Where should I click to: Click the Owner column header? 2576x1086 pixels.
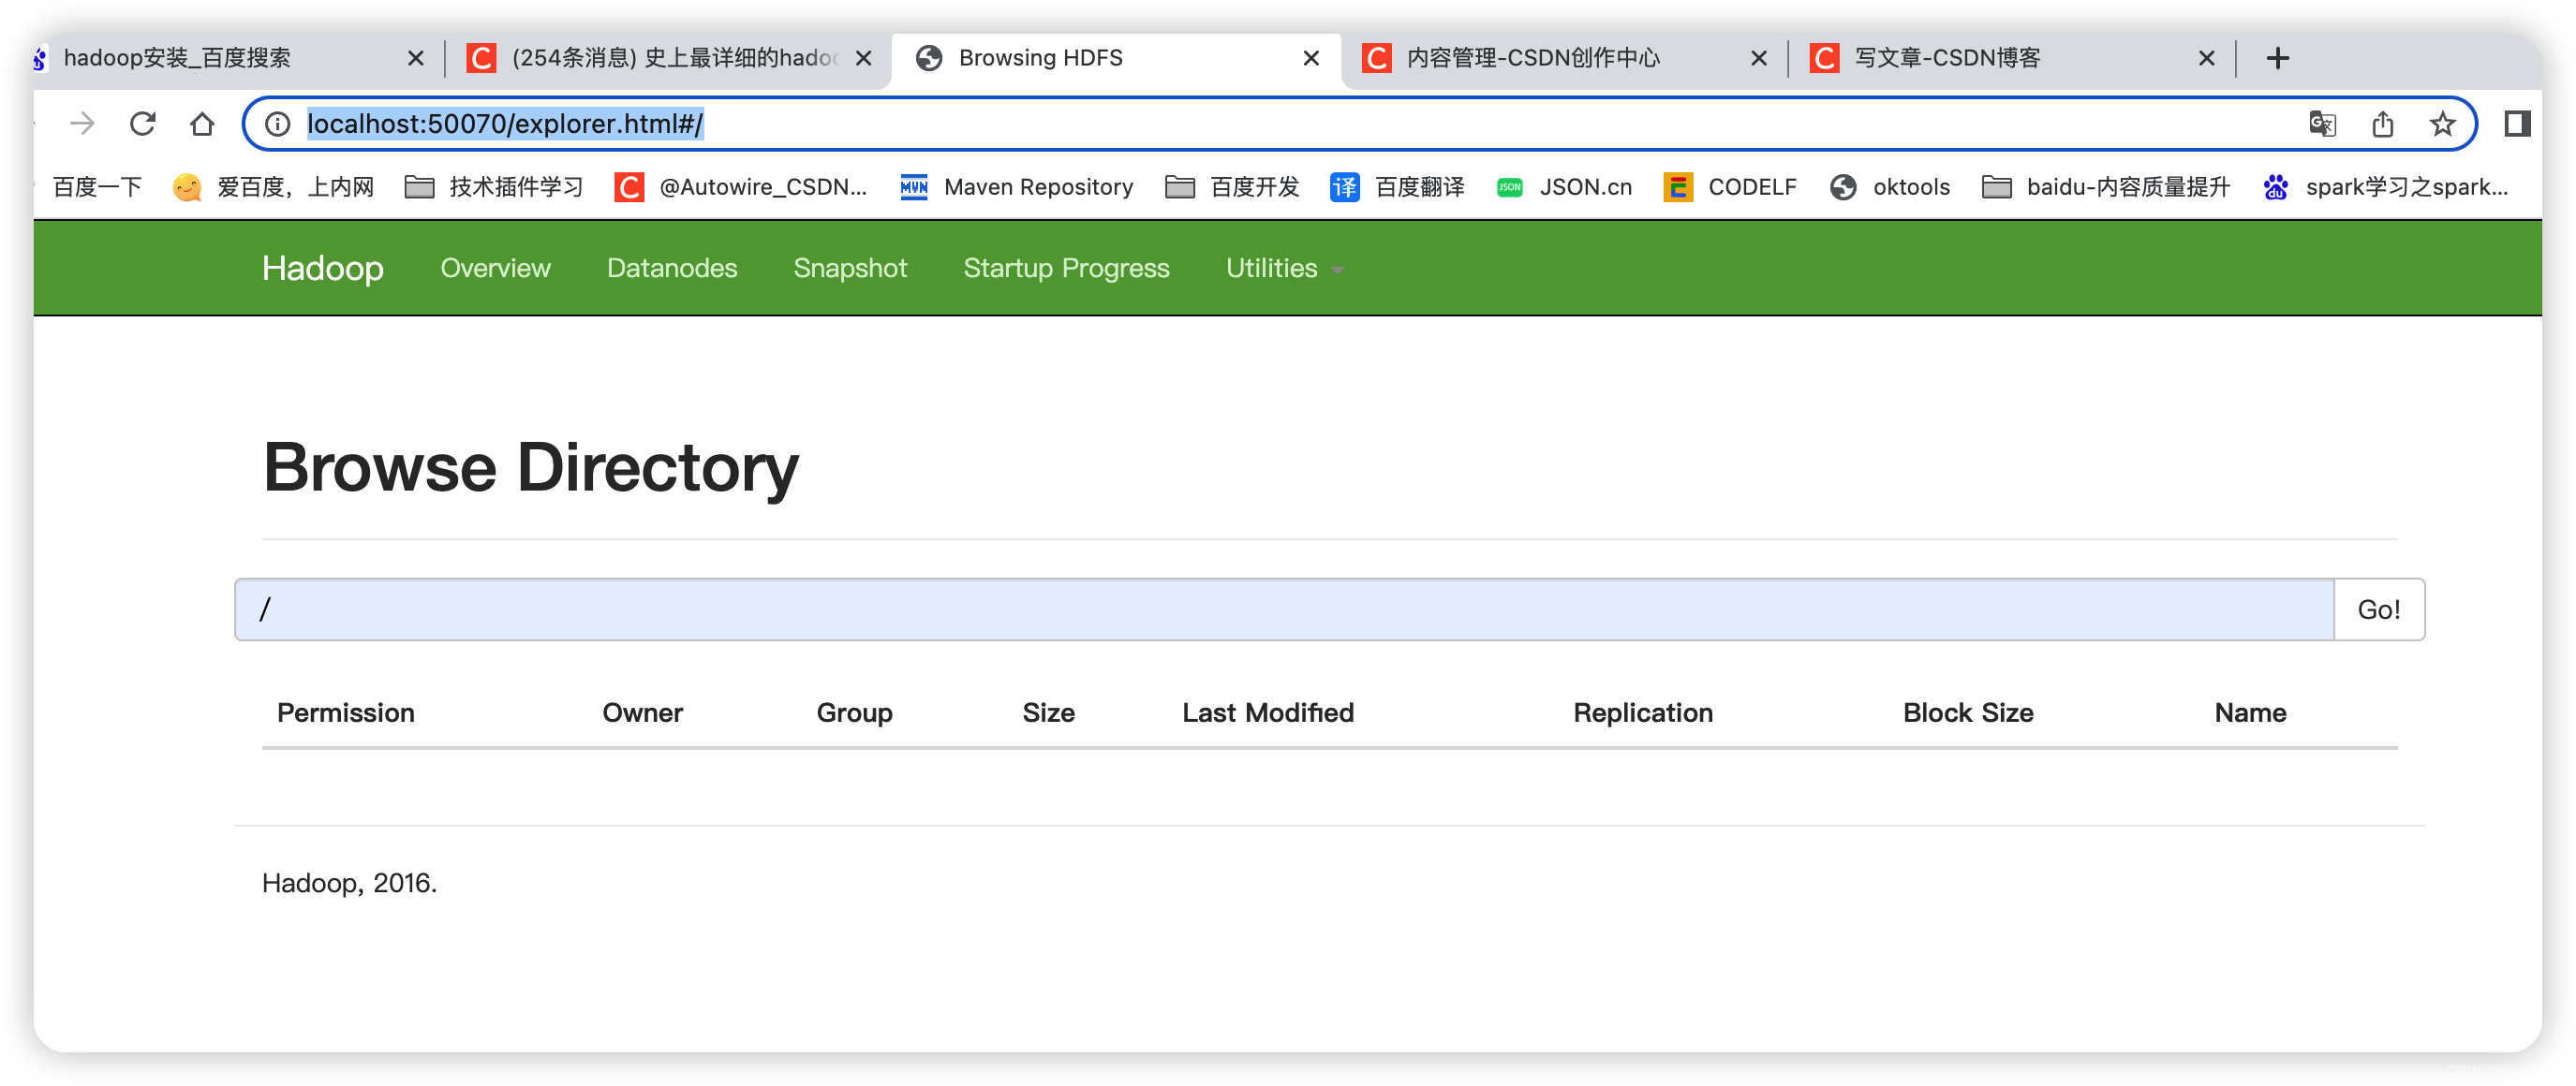[x=642, y=712]
